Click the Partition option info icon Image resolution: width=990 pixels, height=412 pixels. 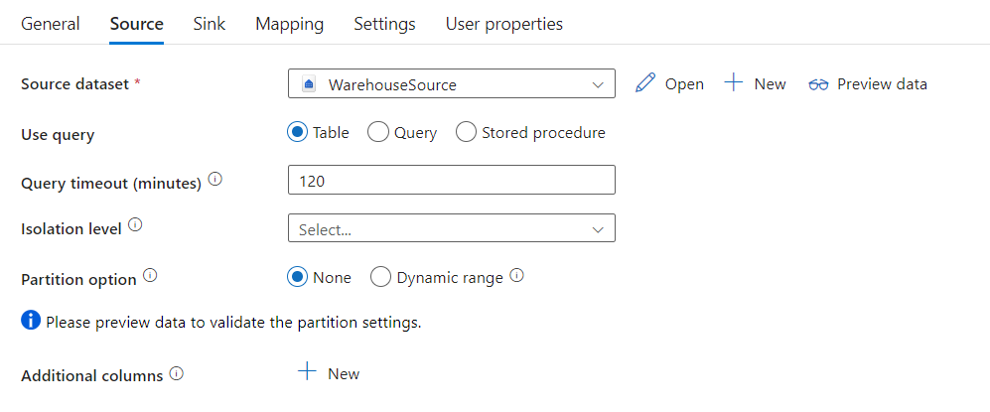tap(150, 276)
